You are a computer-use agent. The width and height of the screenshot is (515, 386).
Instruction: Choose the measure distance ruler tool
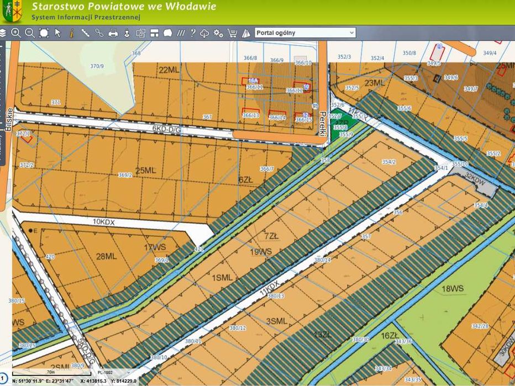pos(86,33)
